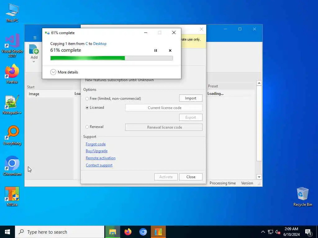Click the scroll up arrow in preset panel
Screen dimensions: 318x238
click(x=259, y=83)
